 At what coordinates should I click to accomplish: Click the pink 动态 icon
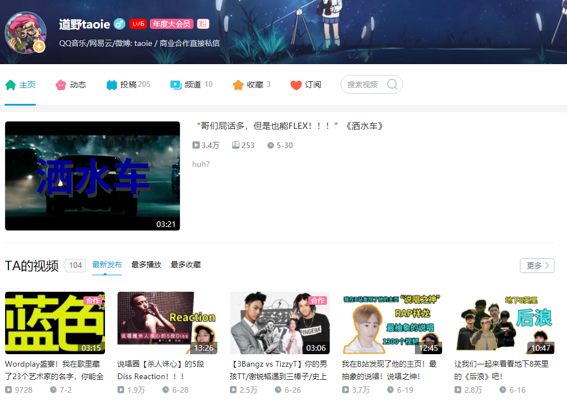(60, 85)
